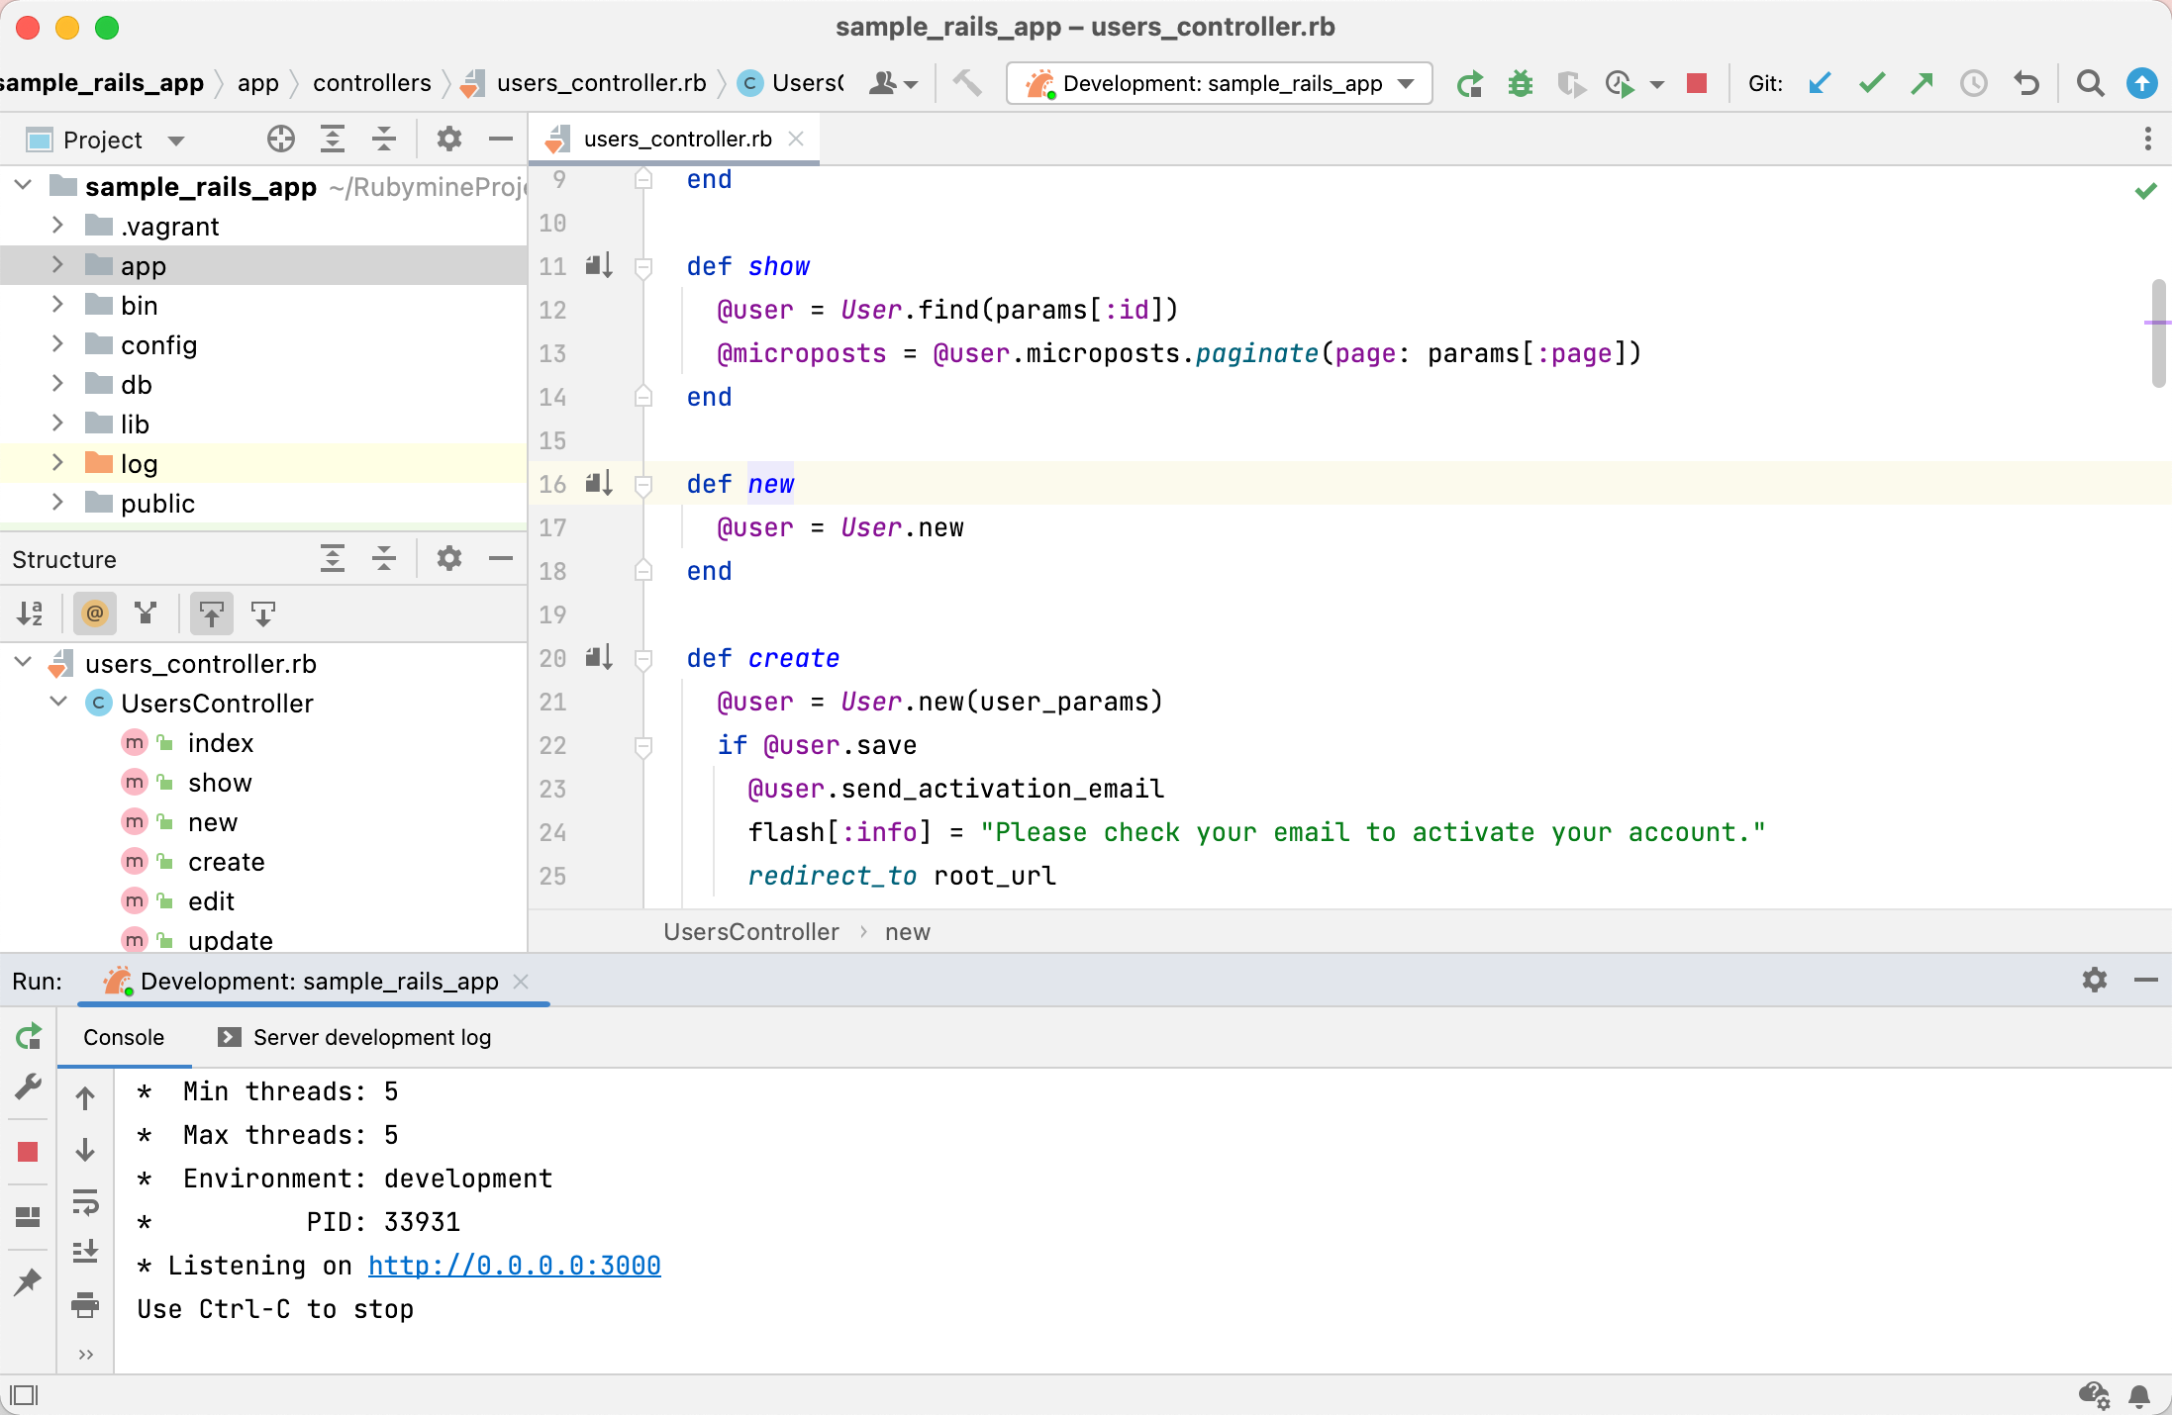This screenshot has height=1415, width=2172.
Task: Open Development run configuration dropdown
Action: [1220, 84]
